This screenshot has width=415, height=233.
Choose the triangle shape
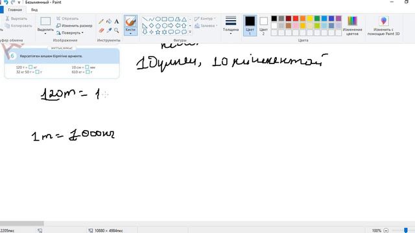(x=184, y=19)
